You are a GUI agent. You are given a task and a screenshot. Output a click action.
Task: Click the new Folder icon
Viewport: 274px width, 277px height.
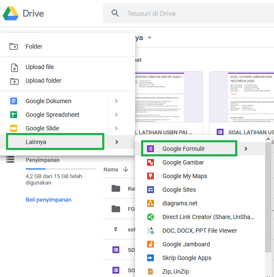pyautogui.click(x=14, y=46)
